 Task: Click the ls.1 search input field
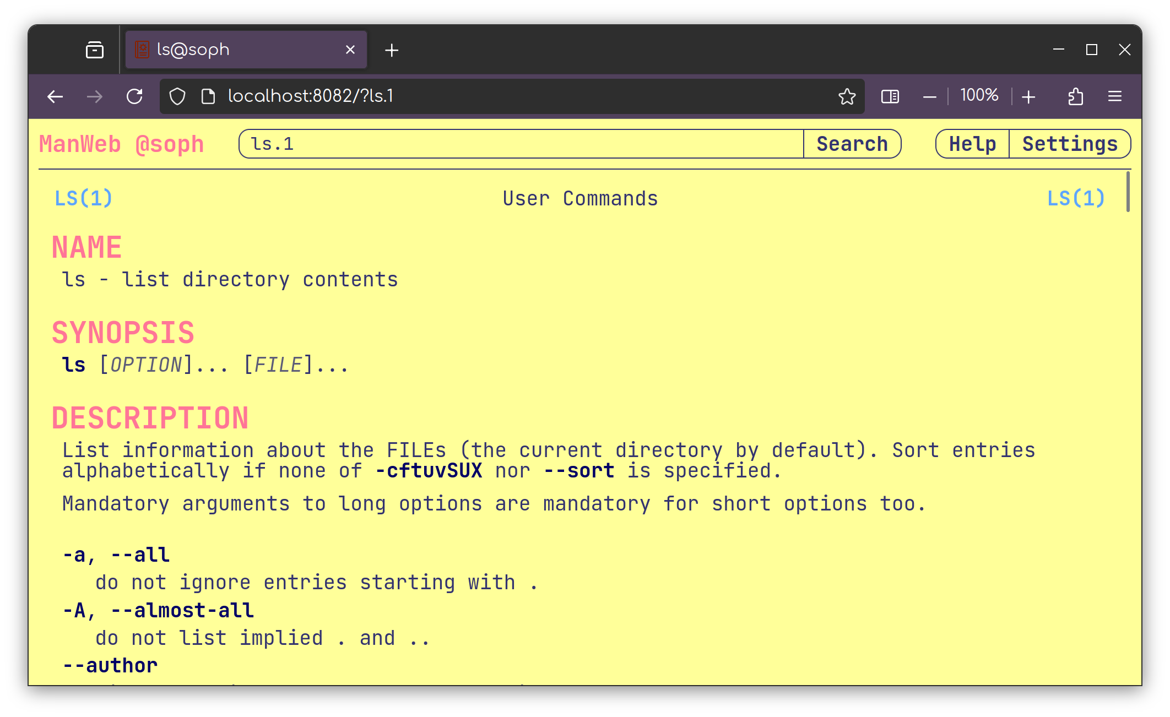coord(521,144)
